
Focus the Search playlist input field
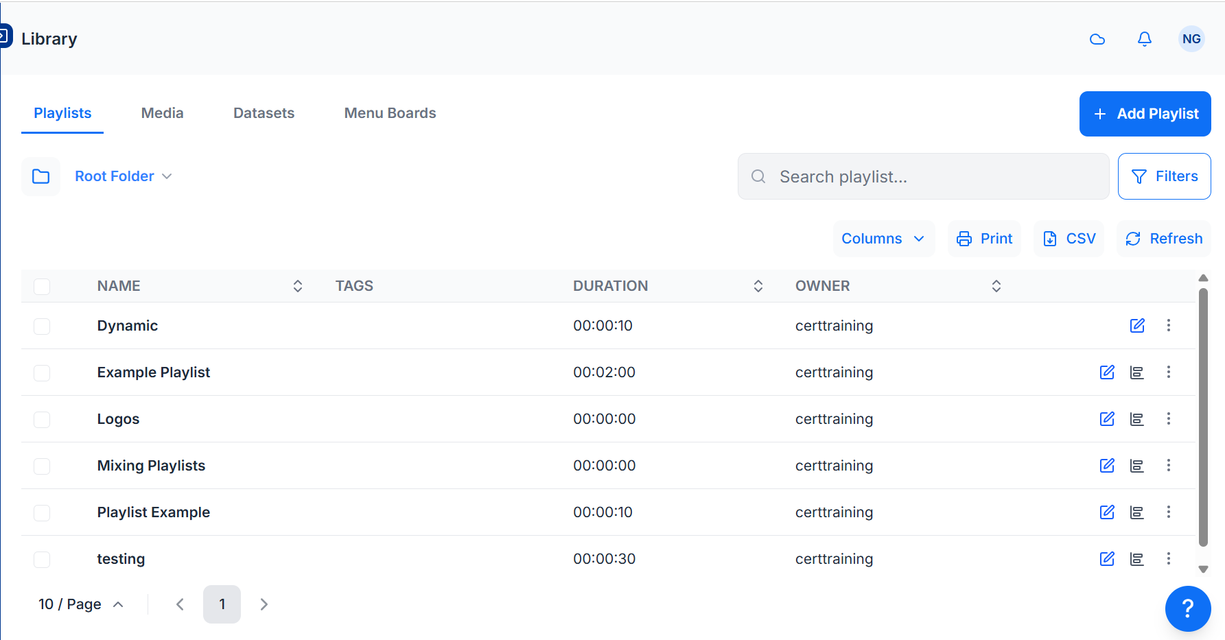[924, 176]
